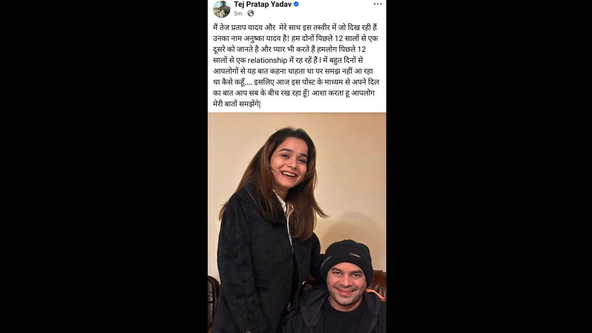Open the attached couple photo
The image size is (592, 333).
(x=297, y=222)
